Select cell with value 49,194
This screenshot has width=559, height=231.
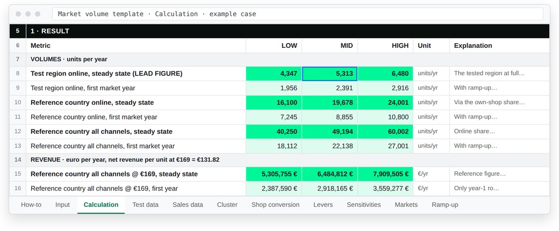coord(330,132)
